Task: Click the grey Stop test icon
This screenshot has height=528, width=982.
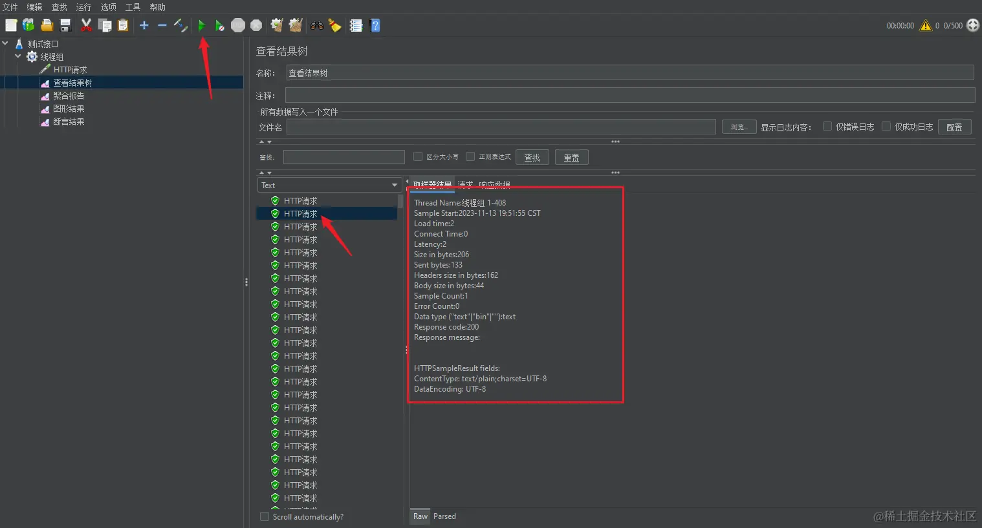Action: [238, 25]
